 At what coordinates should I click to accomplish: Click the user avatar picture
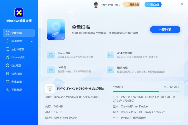click(x=96, y=5)
